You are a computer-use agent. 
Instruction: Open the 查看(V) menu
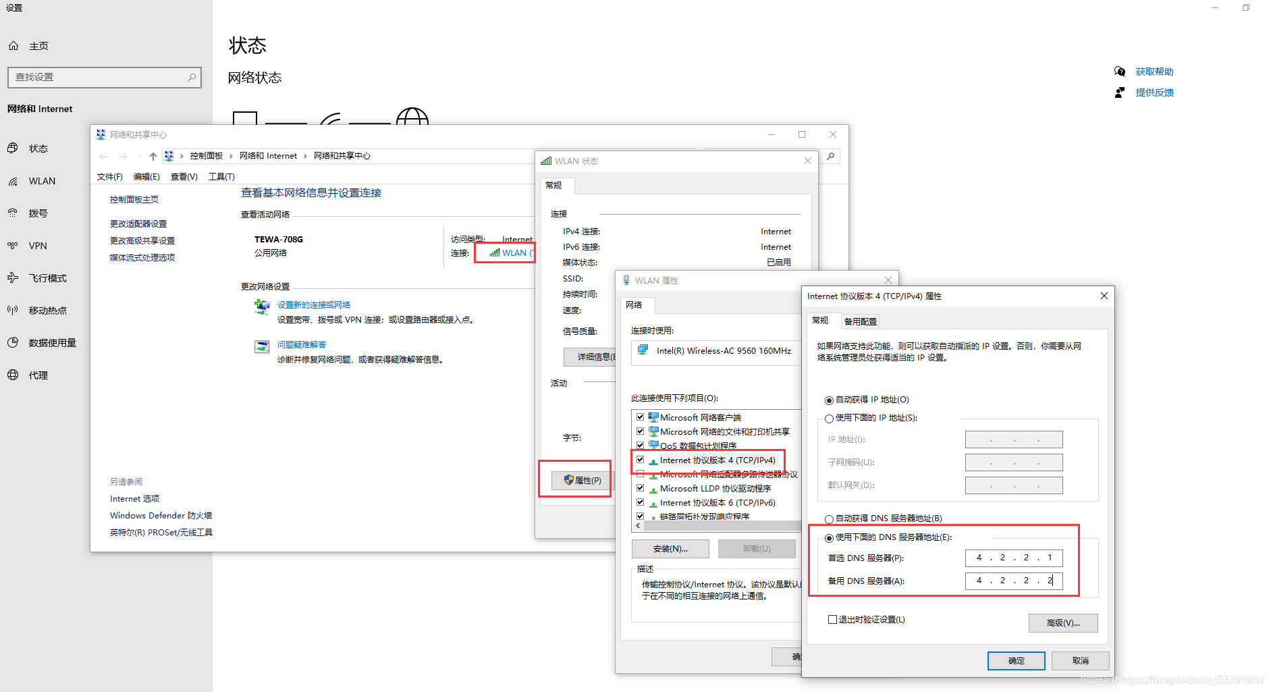click(184, 177)
